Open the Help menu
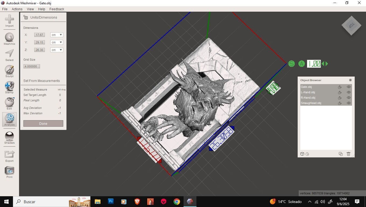The image size is (366, 207). tap(42, 9)
